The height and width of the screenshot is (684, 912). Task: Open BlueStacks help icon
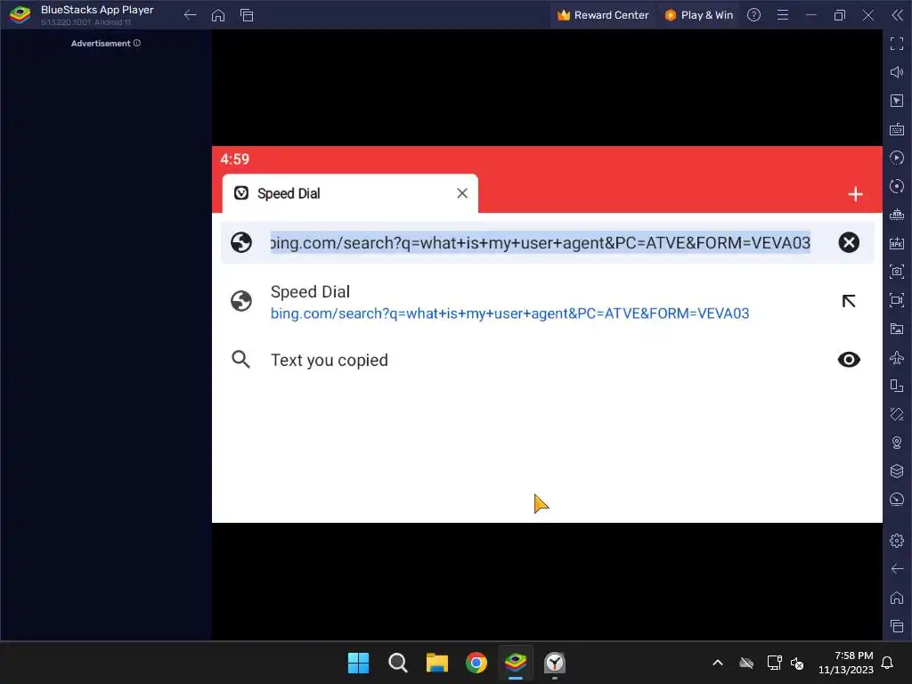tap(753, 15)
